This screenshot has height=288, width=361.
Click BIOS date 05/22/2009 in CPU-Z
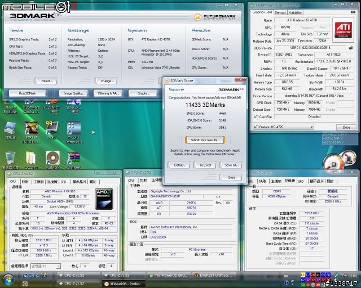191,237
